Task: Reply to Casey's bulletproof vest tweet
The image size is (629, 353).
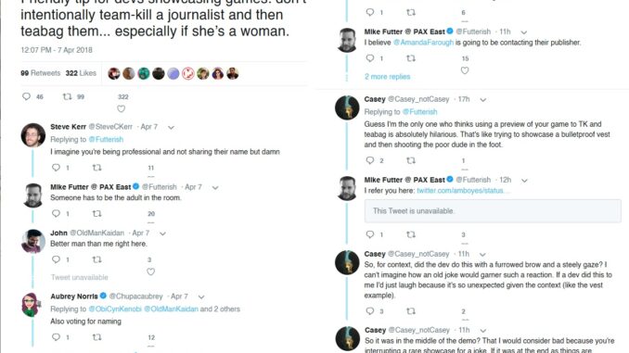Action: (370, 160)
